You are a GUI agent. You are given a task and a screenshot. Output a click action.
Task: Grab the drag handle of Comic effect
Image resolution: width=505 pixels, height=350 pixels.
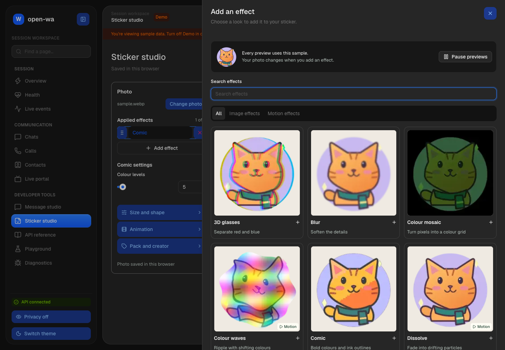122,133
